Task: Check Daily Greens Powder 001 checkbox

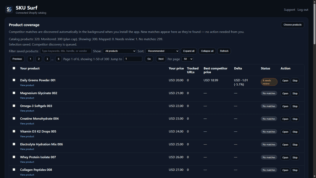Action: [x=14, y=80]
